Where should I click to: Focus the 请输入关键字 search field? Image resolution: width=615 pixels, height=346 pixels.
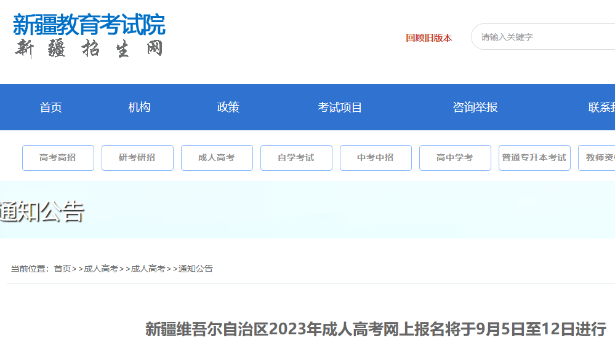(543, 37)
